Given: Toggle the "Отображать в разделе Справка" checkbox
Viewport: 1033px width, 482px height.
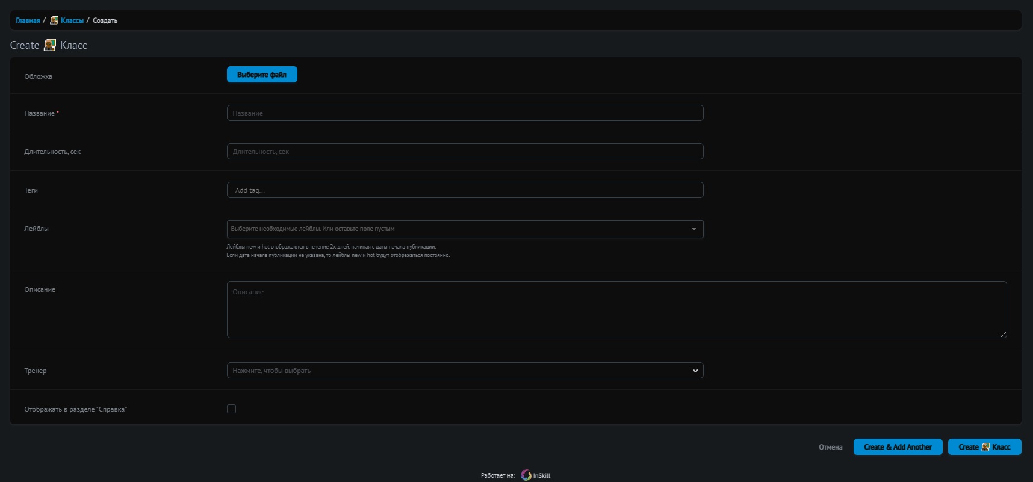Looking at the screenshot, I should click(x=231, y=409).
